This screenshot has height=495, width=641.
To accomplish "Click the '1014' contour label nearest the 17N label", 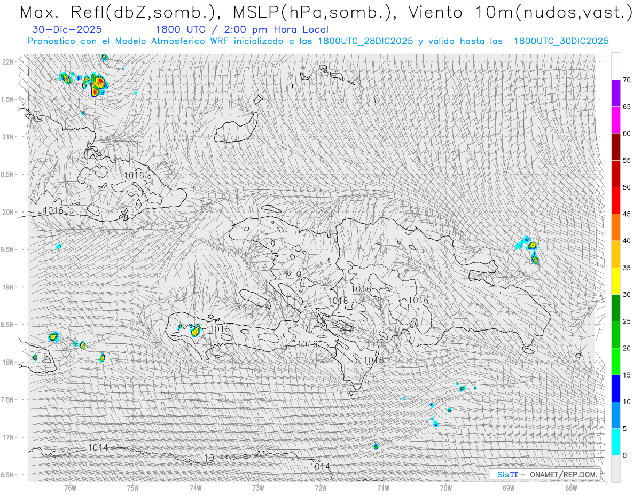I will [98, 447].
